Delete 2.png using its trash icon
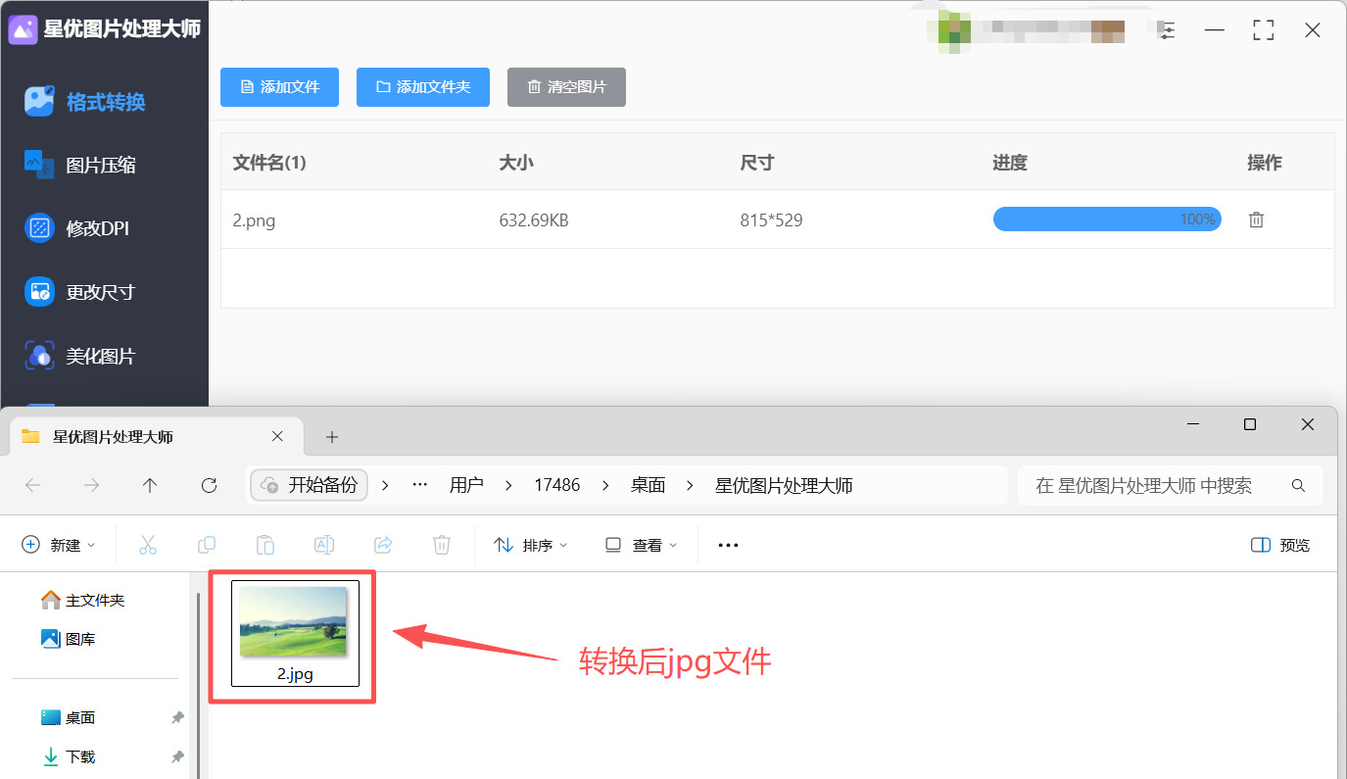The image size is (1347, 779). [1256, 219]
